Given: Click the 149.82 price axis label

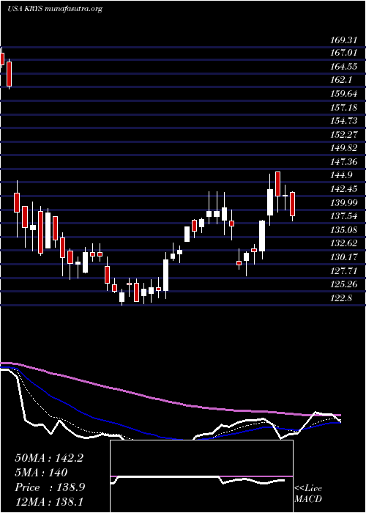Looking at the screenshot, I should pyautogui.click(x=344, y=148).
